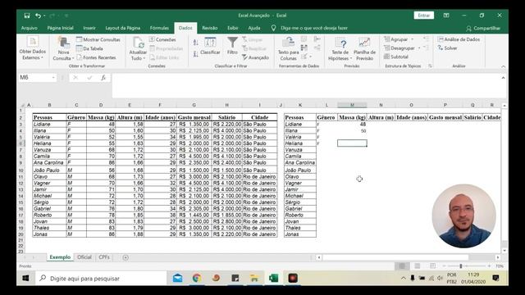Switch to the Oficial sheet
Screen dimensions: 525x295
click(84, 257)
